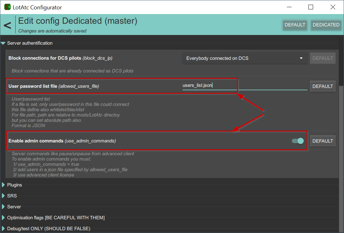Click the 'Enable admin commands' label
344x233 pixels.
point(36,141)
